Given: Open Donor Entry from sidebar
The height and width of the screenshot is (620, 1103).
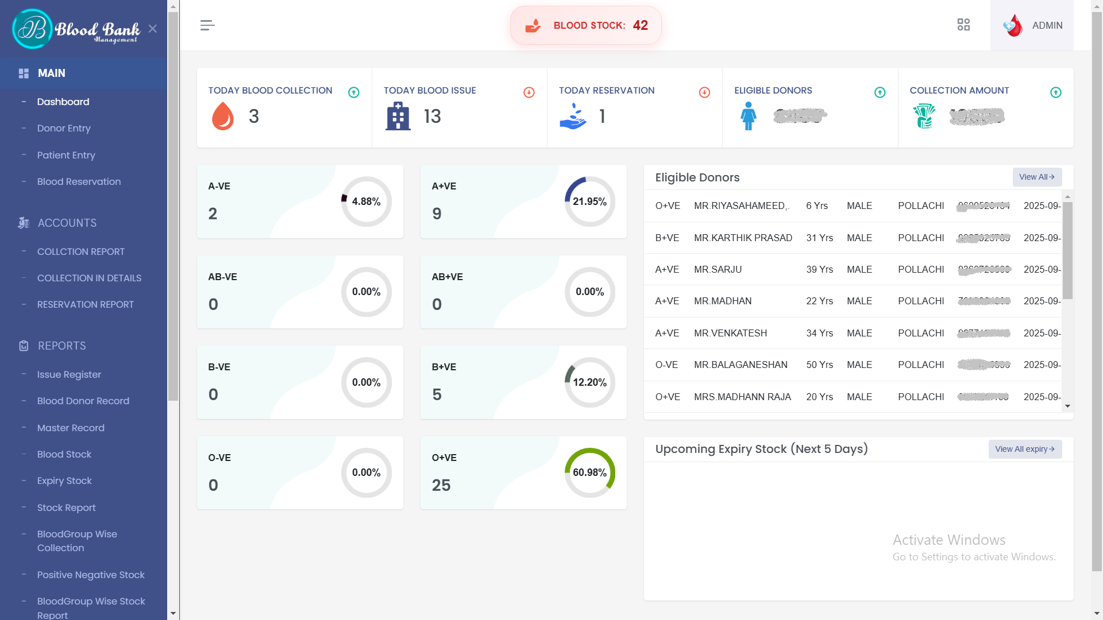Looking at the screenshot, I should (x=64, y=128).
